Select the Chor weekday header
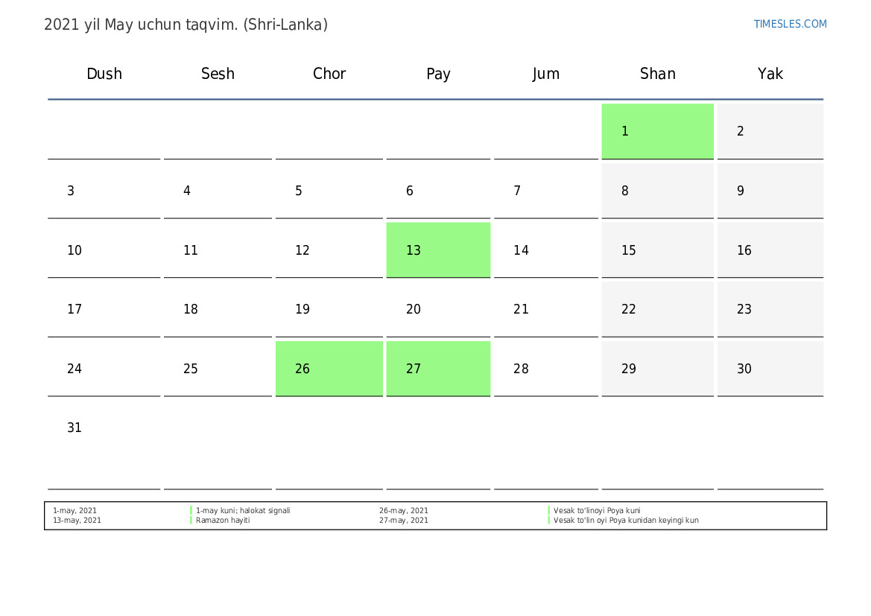Viewport: 871px width, 616px height. [329, 74]
